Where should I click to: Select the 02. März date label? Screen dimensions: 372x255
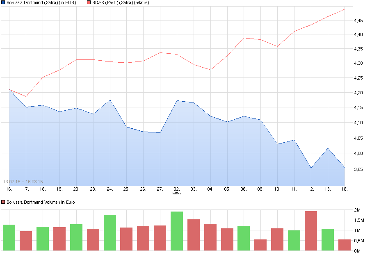(177, 189)
